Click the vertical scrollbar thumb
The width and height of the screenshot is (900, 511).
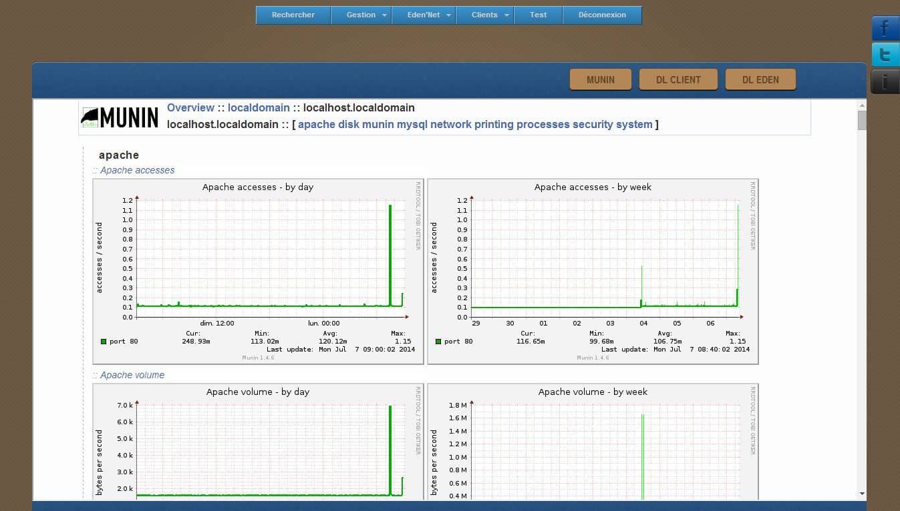point(862,120)
